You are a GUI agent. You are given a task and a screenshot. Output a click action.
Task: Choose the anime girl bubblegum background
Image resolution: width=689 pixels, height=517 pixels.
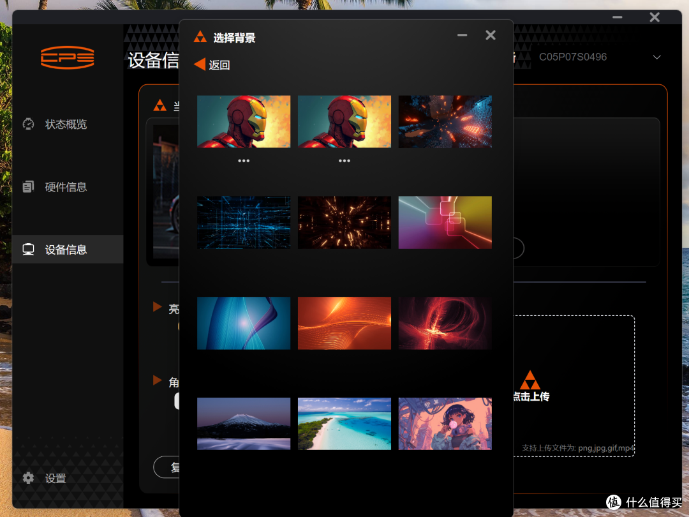[x=445, y=424]
